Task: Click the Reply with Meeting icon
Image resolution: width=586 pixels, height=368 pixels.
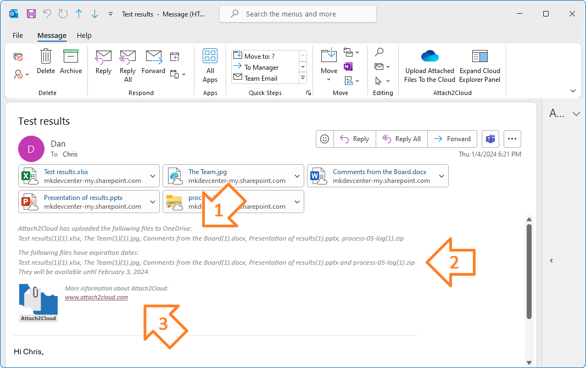Action: coord(175,57)
